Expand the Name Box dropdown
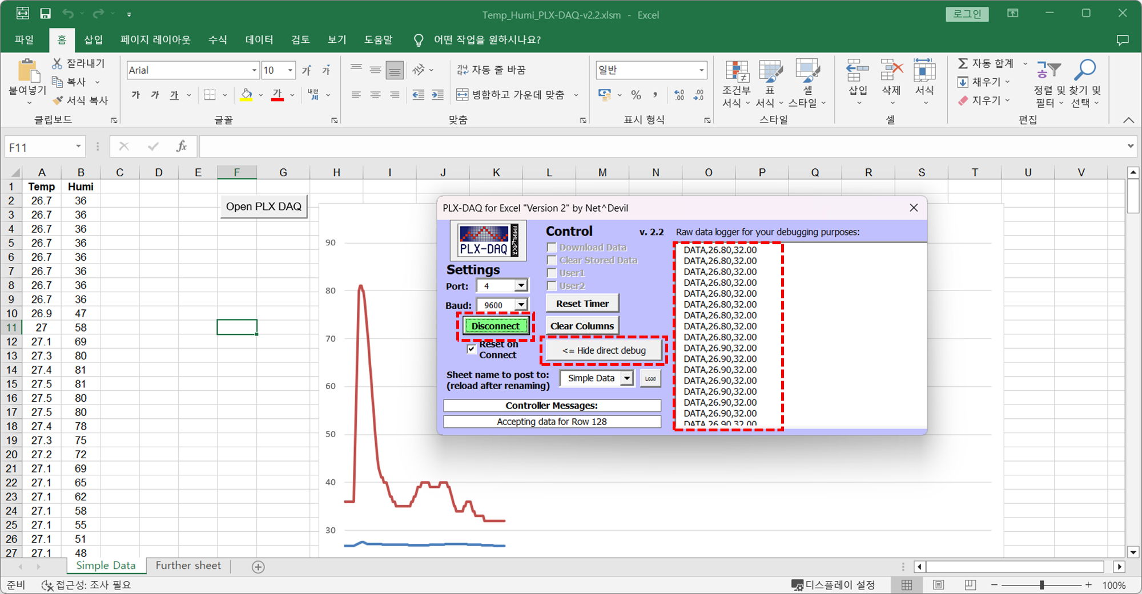The height and width of the screenshot is (594, 1142). (78, 147)
